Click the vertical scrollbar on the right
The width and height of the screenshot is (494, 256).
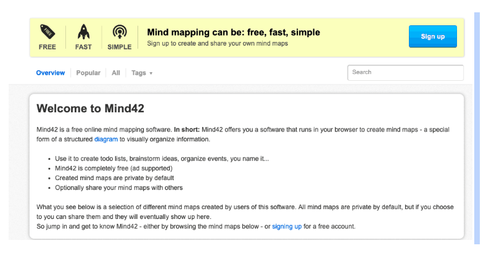[477, 128]
